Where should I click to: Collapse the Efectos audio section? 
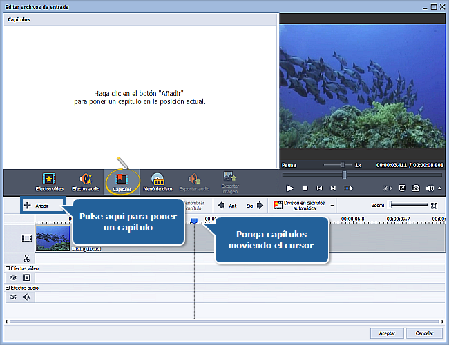(8, 288)
